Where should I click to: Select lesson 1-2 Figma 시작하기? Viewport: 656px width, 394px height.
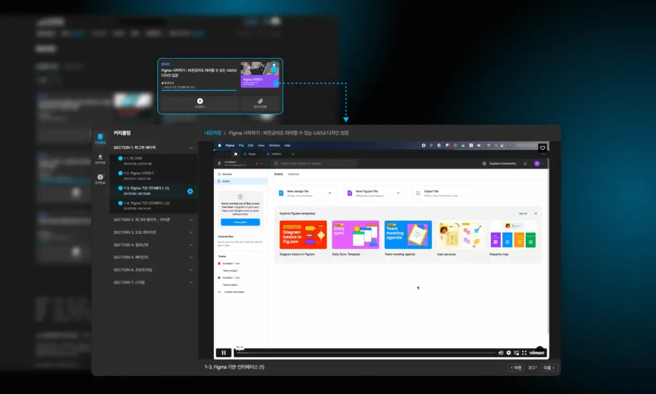(154, 176)
